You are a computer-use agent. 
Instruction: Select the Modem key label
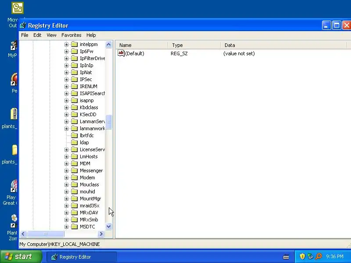(x=87, y=178)
